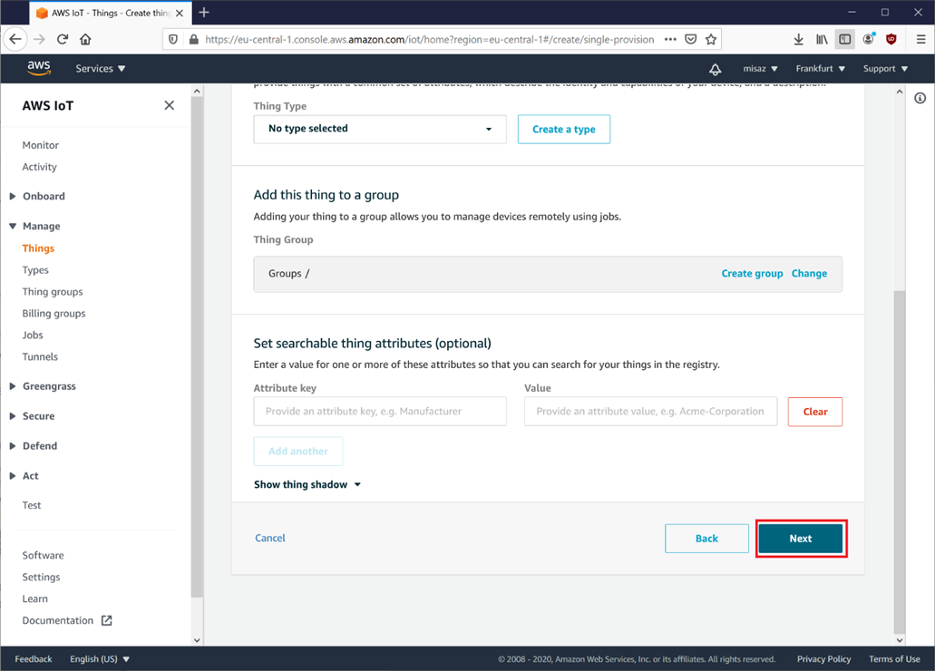Viewport: 935px width, 671px height.
Task: Open Documentation external link
Action: (67, 620)
